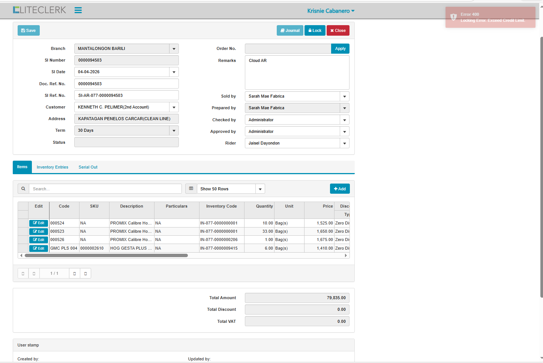543x363 pixels.
Task: Click the items table horizontal scrollbar
Action: tap(106, 256)
